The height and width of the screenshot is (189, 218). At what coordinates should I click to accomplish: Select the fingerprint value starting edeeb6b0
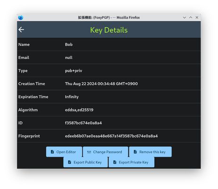(x=111, y=136)
